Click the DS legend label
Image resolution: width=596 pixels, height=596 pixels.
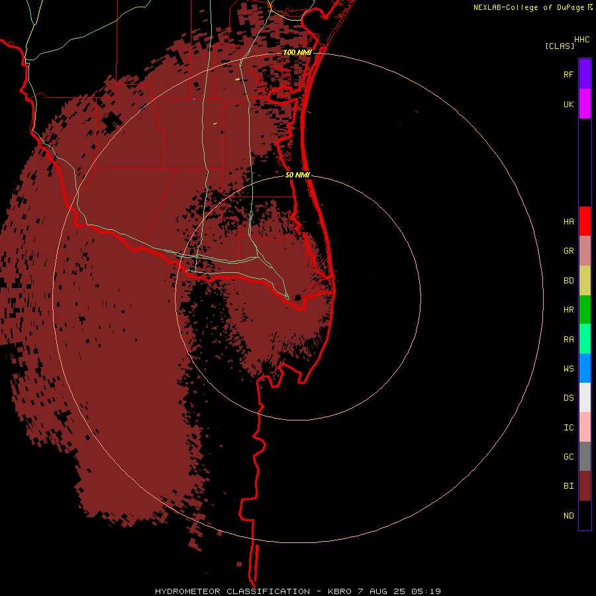tap(568, 397)
